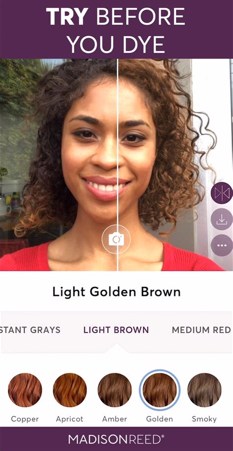Viewport: 233px width, 451px height.
Task: Select the Apricot hair color swatch
Action: click(70, 390)
